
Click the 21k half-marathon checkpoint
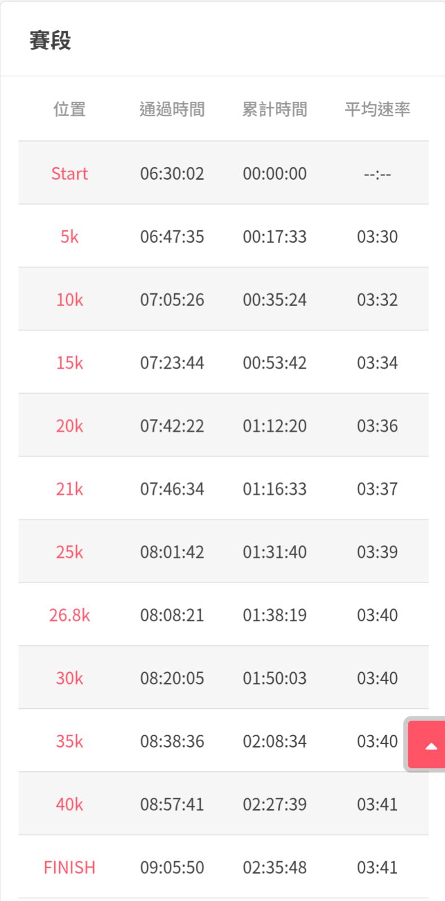pyautogui.click(x=69, y=489)
